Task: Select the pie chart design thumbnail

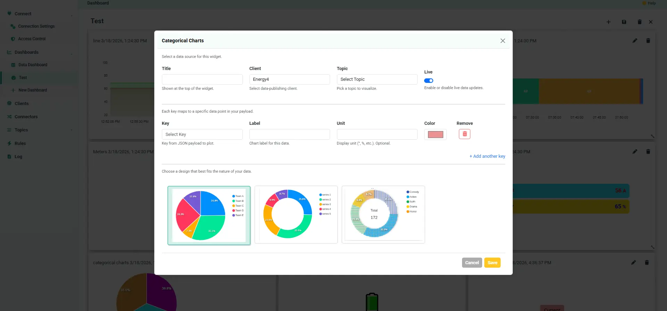Action: pyautogui.click(x=209, y=216)
